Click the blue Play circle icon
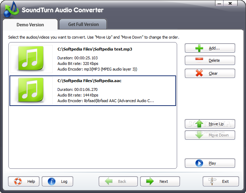 tap(199, 163)
